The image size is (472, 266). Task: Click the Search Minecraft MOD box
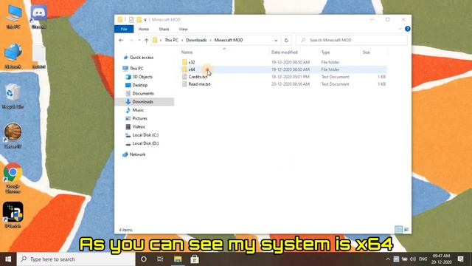pyautogui.click(x=352, y=40)
